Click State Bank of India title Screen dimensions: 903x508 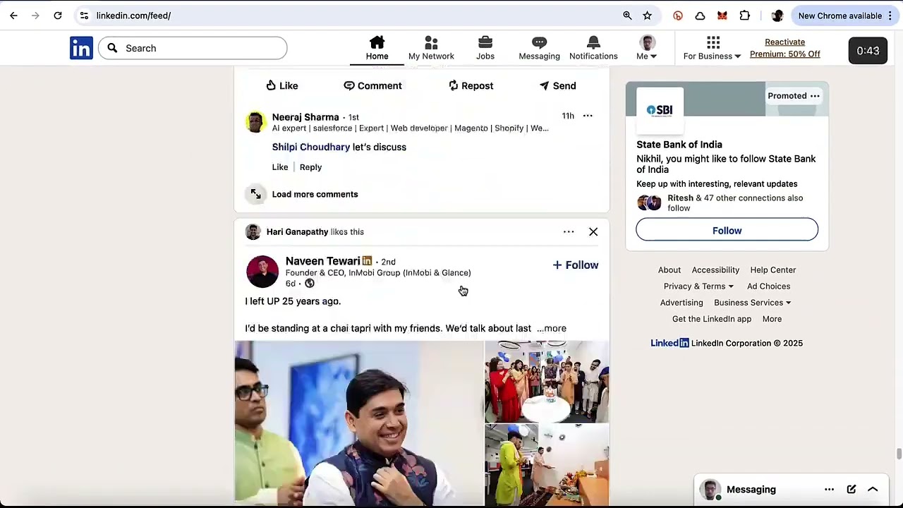click(x=679, y=145)
